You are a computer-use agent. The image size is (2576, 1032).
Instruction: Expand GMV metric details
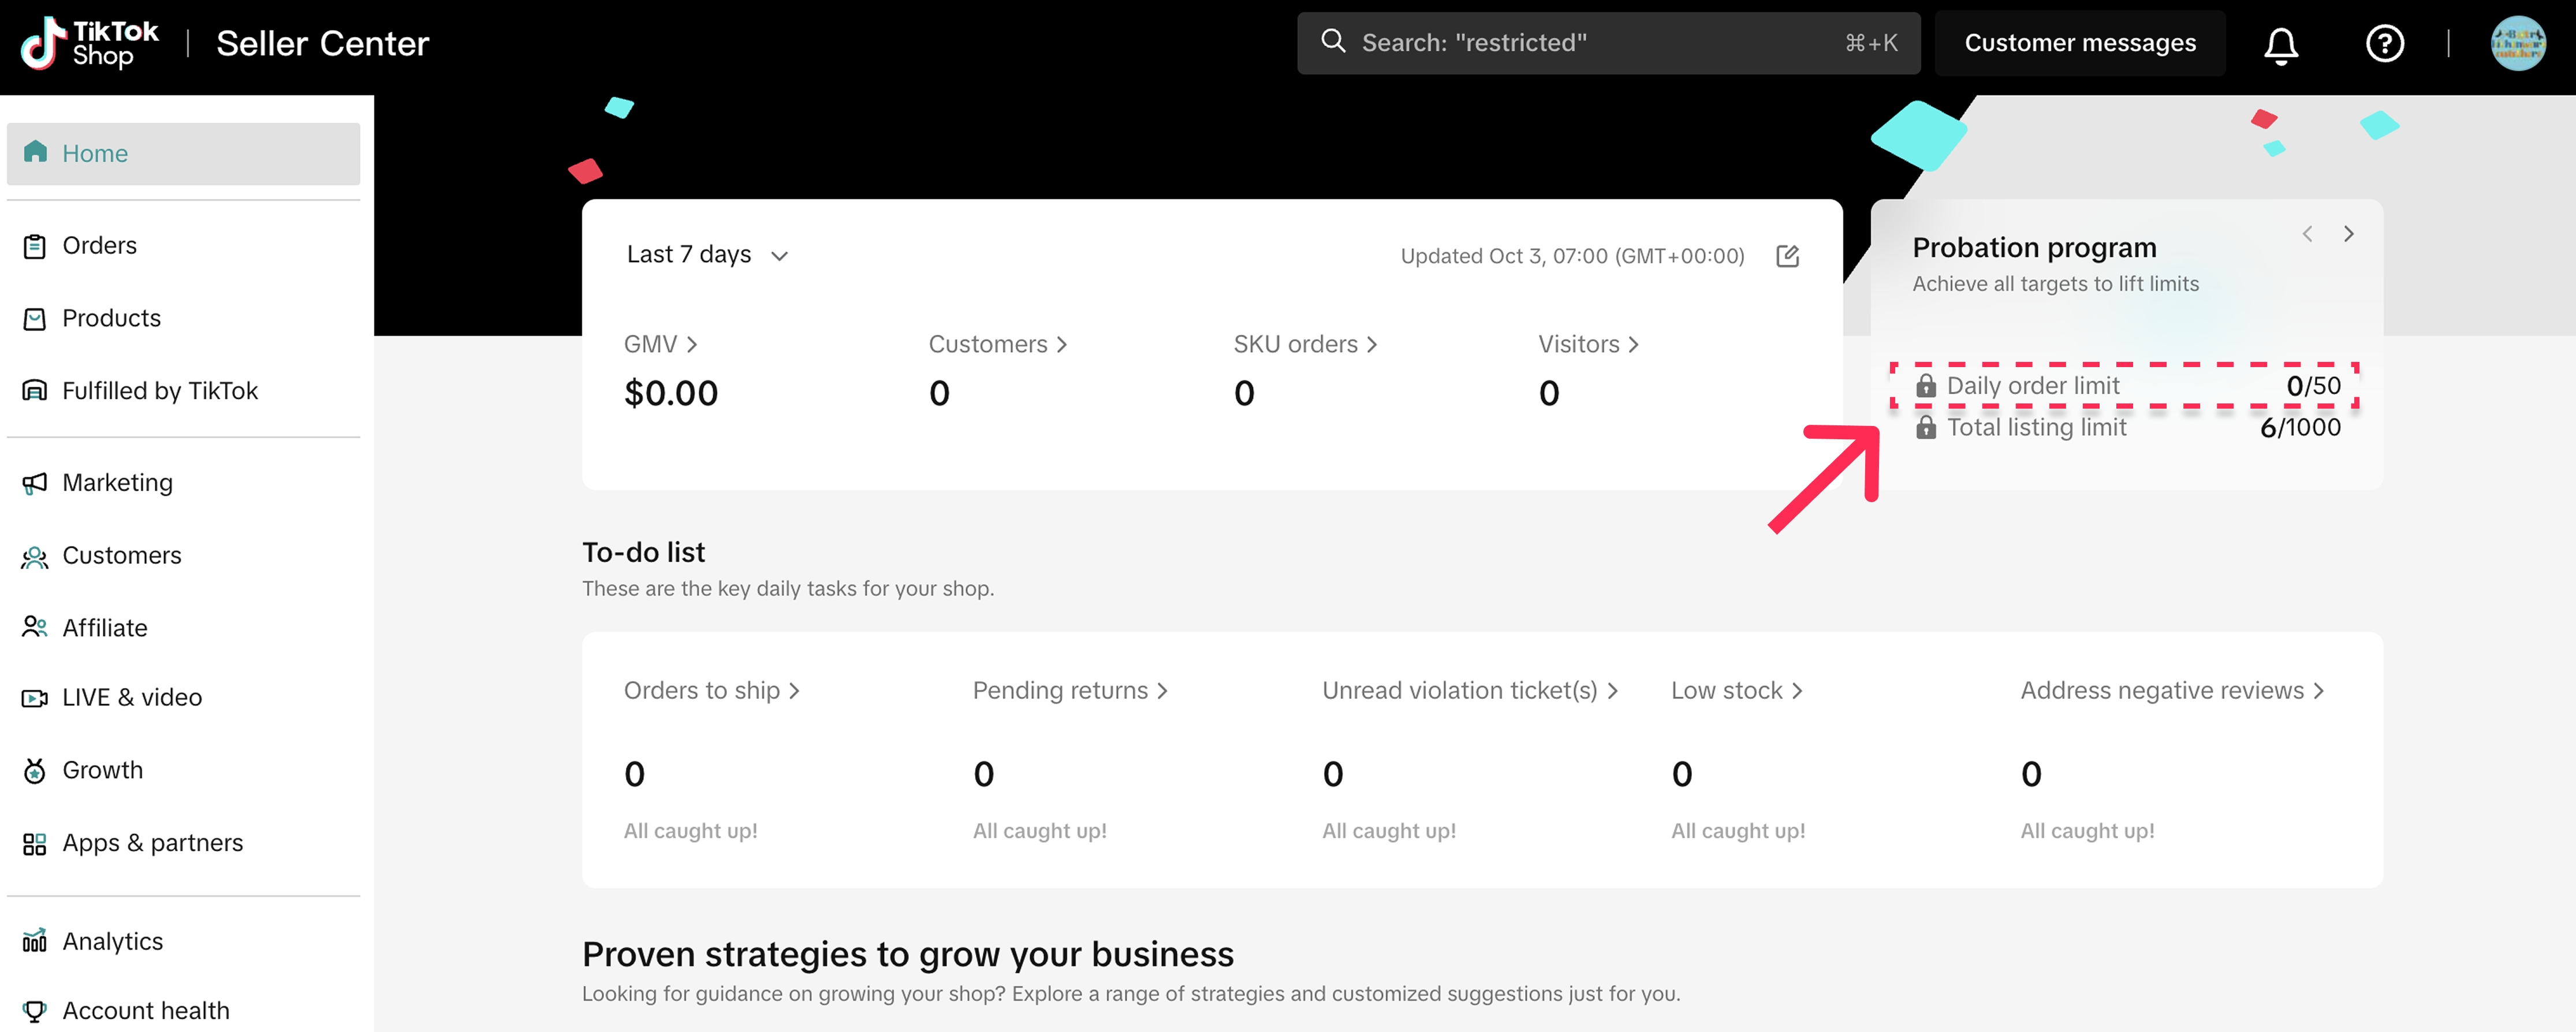pyautogui.click(x=660, y=344)
